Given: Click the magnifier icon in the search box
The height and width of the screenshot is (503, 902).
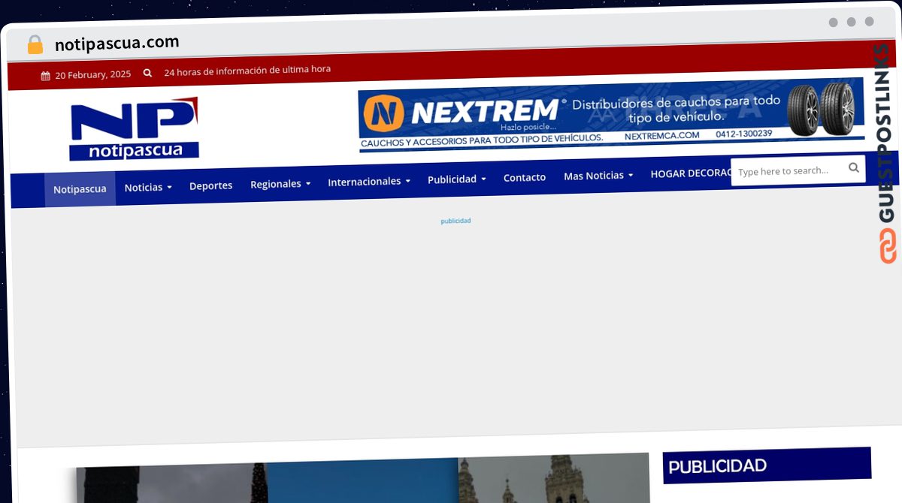Looking at the screenshot, I should tap(854, 167).
